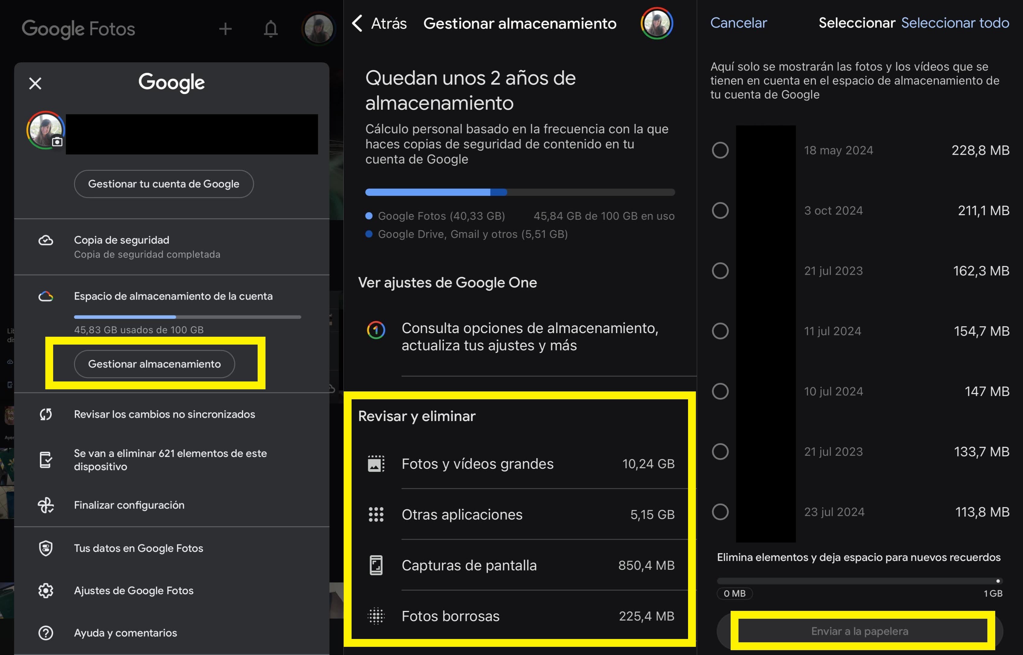The height and width of the screenshot is (655, 1023).
Task: Click the Finalizar configuración pinwheel icon
Action: [x=46, y=505]
